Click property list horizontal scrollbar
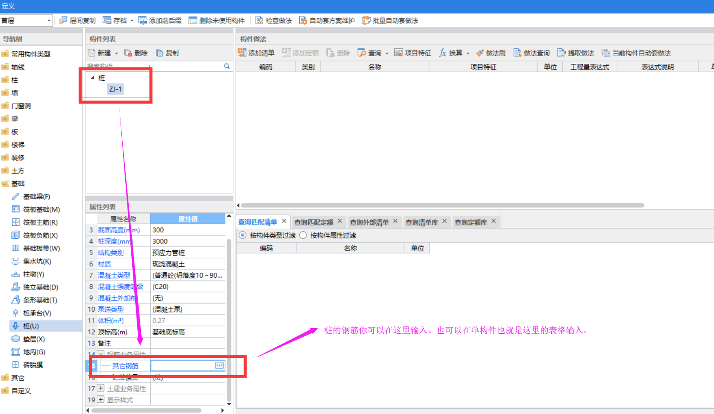The image size is (714, 414). 146,410
